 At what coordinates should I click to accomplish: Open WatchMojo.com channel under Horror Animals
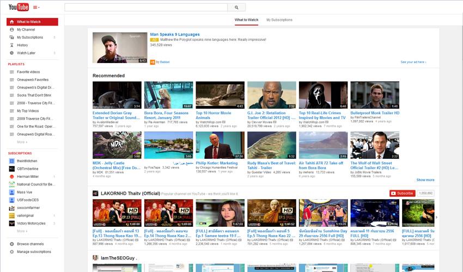(x=211, y=122)
